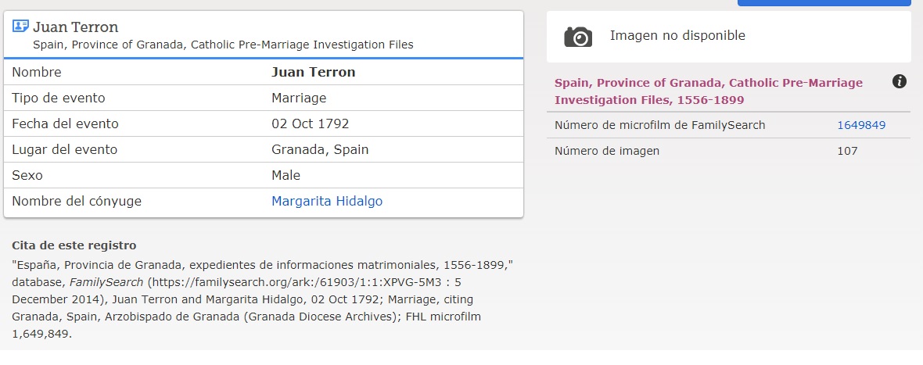Select the bold Juan Terron name value

click(x=313, y=72)
